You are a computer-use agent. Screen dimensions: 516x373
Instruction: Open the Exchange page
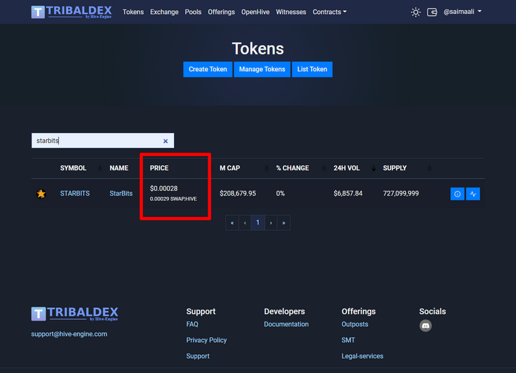164,12
